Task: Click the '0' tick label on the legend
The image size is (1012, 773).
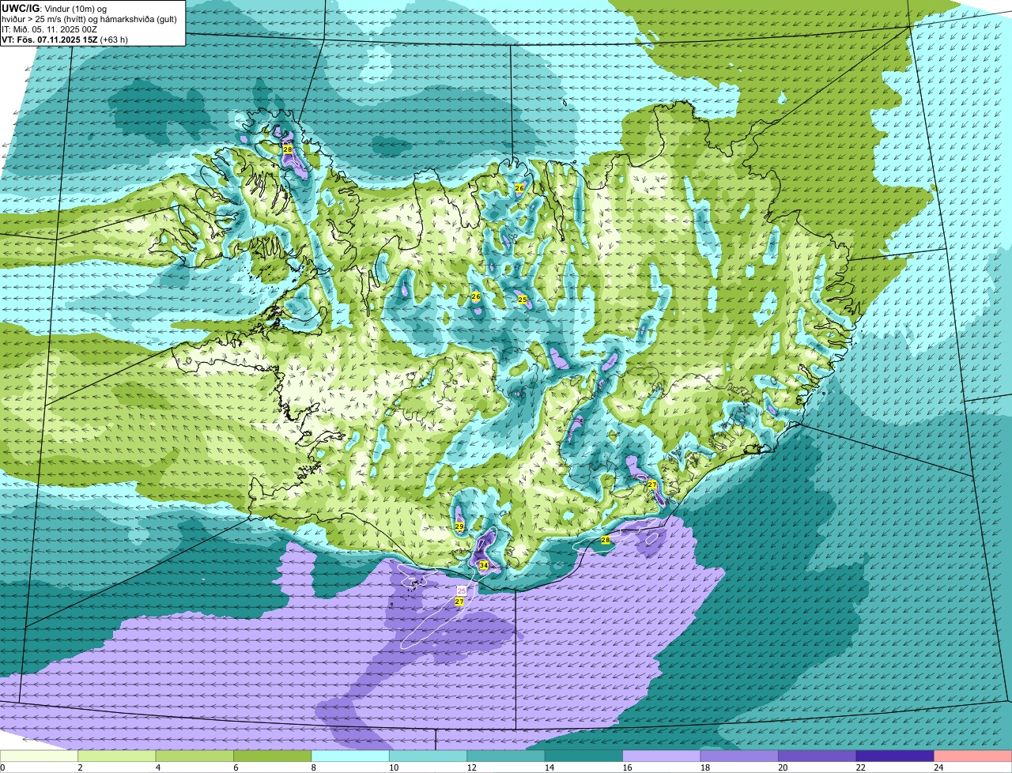Action: coord(2,767)
